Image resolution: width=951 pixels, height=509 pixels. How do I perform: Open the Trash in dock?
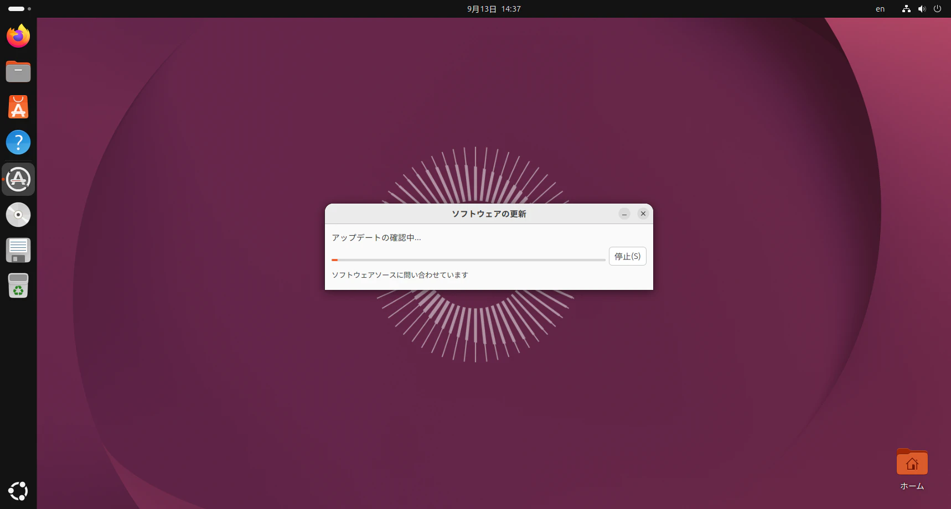[18, 285]
